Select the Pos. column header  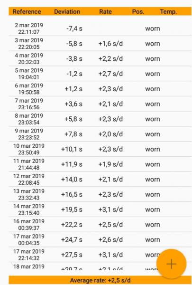coord(138,11)
